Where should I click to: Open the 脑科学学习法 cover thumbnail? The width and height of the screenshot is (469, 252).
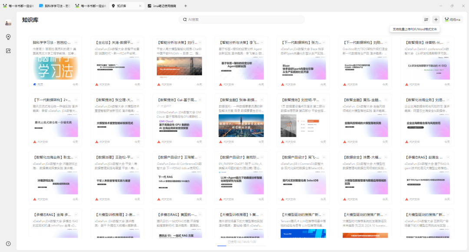(55, 68)
